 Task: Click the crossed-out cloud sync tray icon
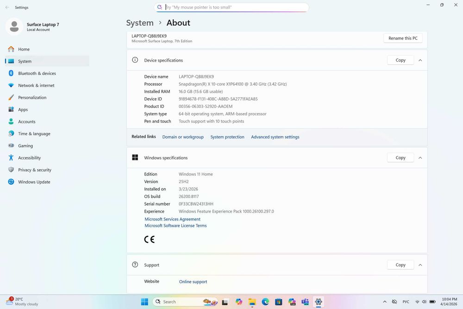pyautogui.click(x=394, y=302)
